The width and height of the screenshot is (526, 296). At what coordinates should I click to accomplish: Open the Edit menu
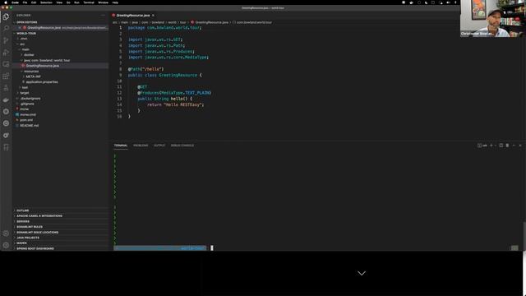(34, 2)
